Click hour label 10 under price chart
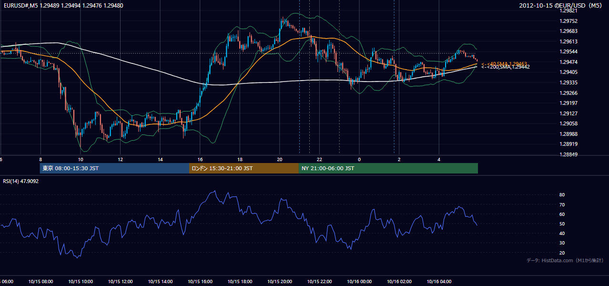 tap(81, 160)
